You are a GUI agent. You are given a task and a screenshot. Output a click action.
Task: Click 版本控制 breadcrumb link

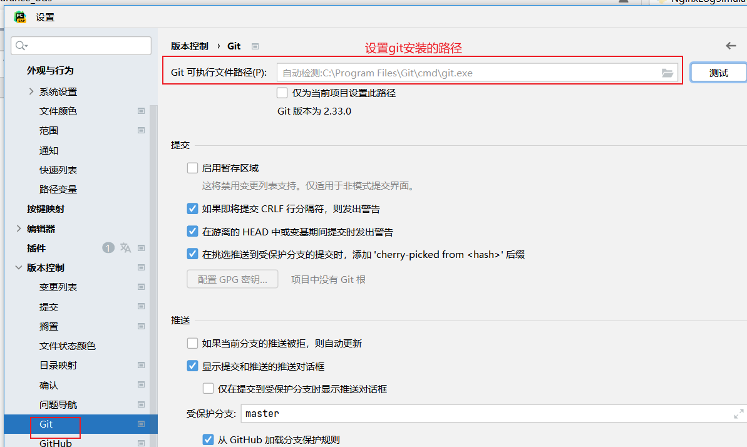tap(190, 46)
